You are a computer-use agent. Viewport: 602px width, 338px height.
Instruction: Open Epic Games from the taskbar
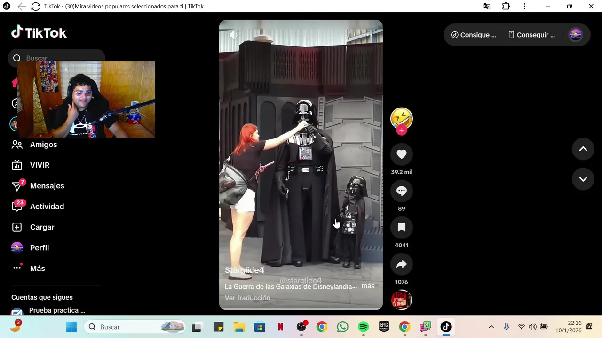[x=384, y=327]
